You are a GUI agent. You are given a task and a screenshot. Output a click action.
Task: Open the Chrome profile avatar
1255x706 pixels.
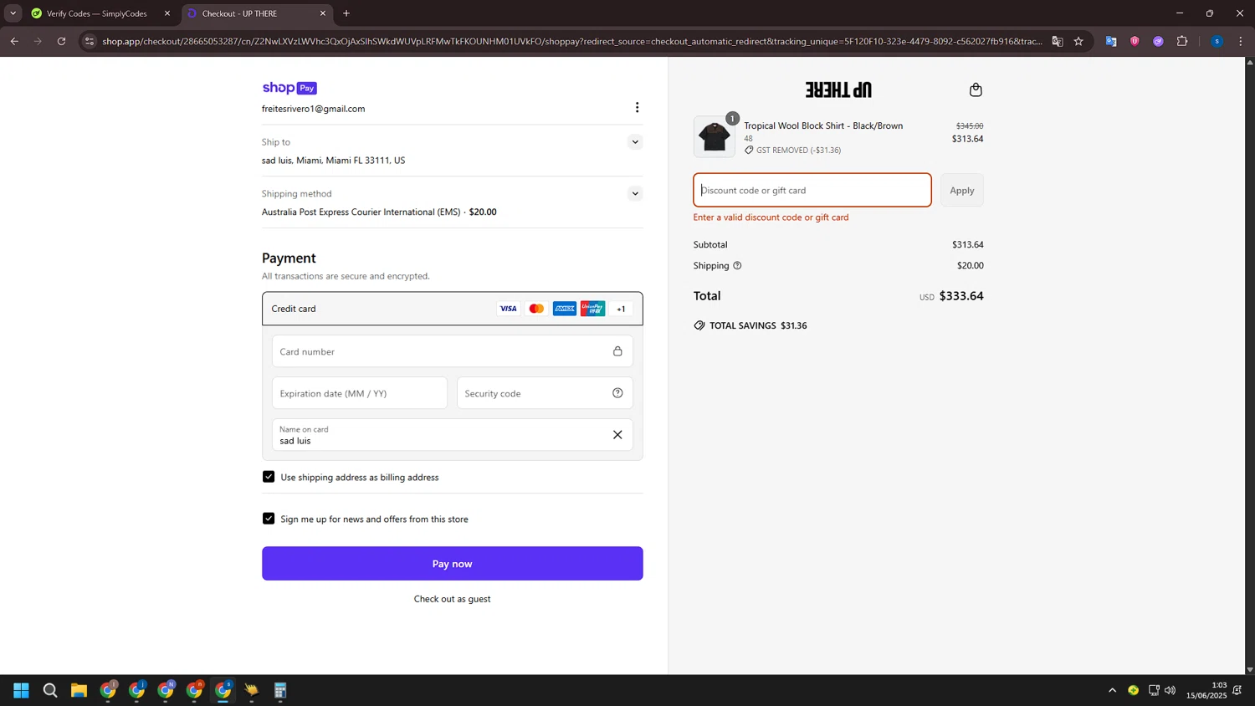[x=1217, y=41]
